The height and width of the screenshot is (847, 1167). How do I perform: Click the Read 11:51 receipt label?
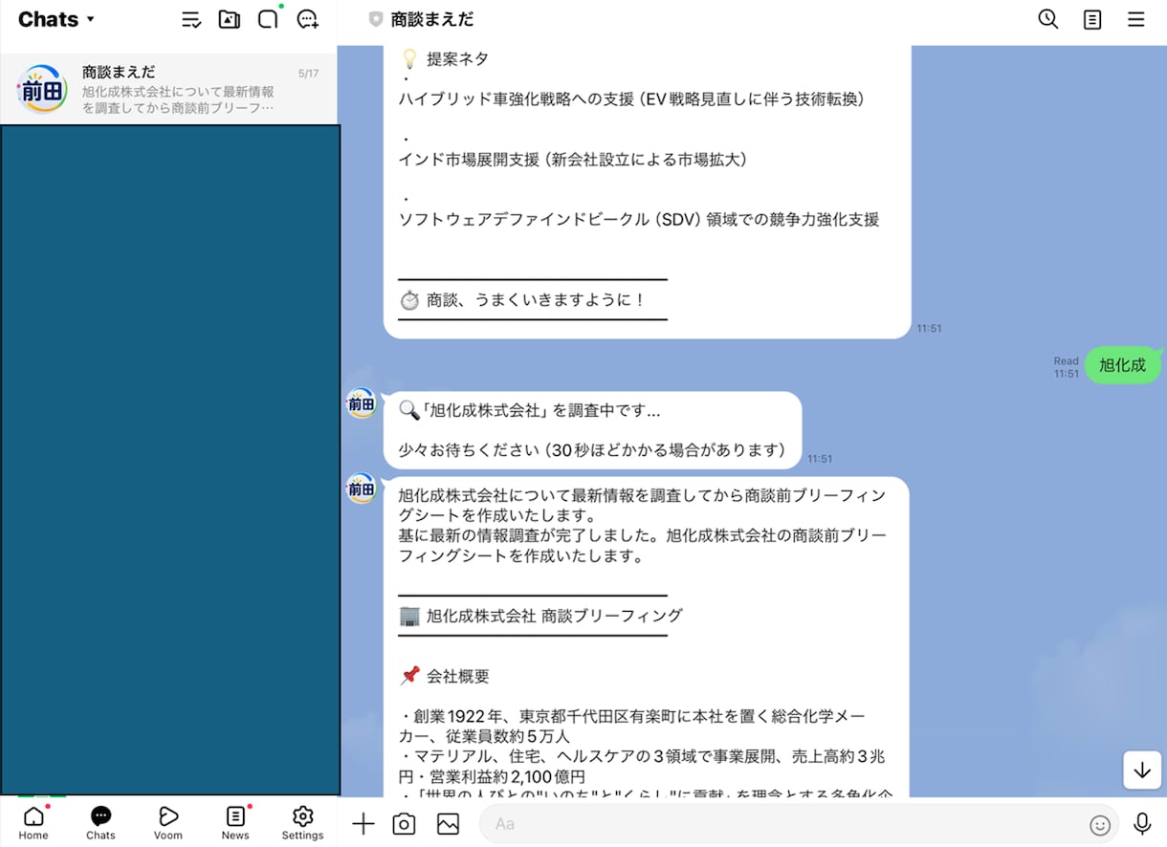(1067, 367)
